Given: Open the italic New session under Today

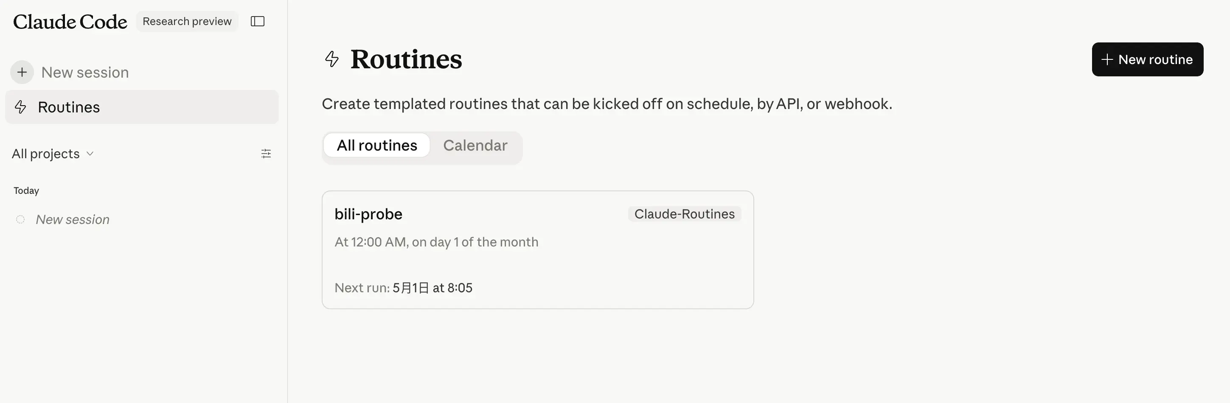Looking at the screenshot, I should (x=73, y=219).
